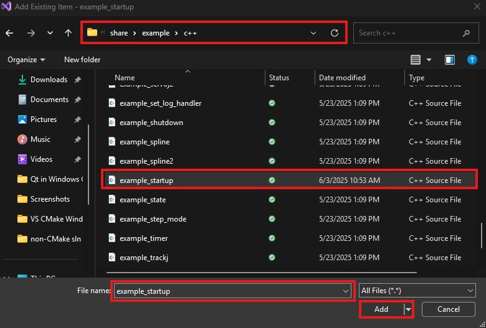The image size is (486, 328).
Task: Open Documents in the navigation pane
Action: coord(49,100)
